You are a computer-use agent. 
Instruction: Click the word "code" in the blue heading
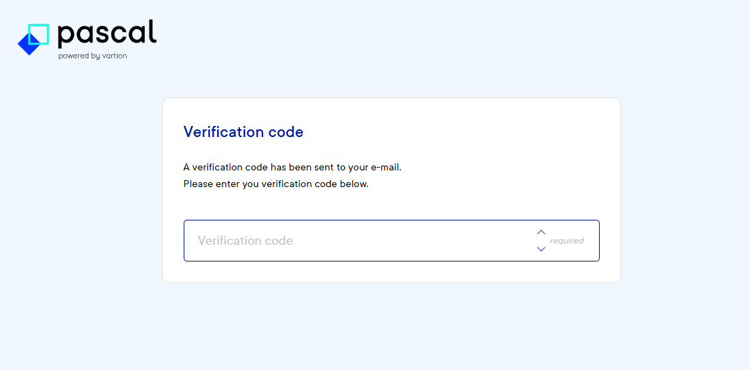pyautogui.click(x=286, y=132)
